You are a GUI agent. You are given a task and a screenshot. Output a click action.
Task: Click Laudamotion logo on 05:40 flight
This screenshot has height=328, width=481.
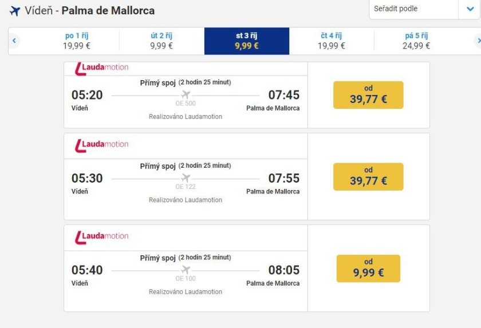pos(102,236)
